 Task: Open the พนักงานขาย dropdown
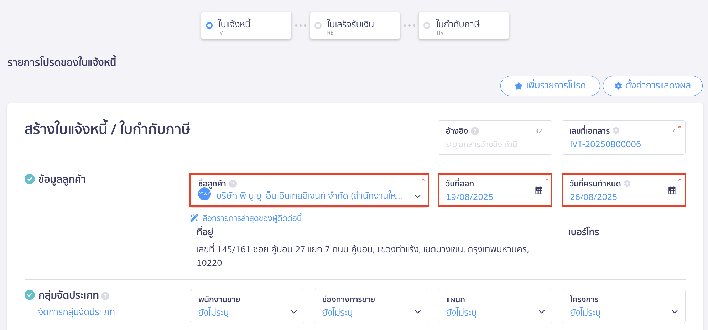pos(293,311)
